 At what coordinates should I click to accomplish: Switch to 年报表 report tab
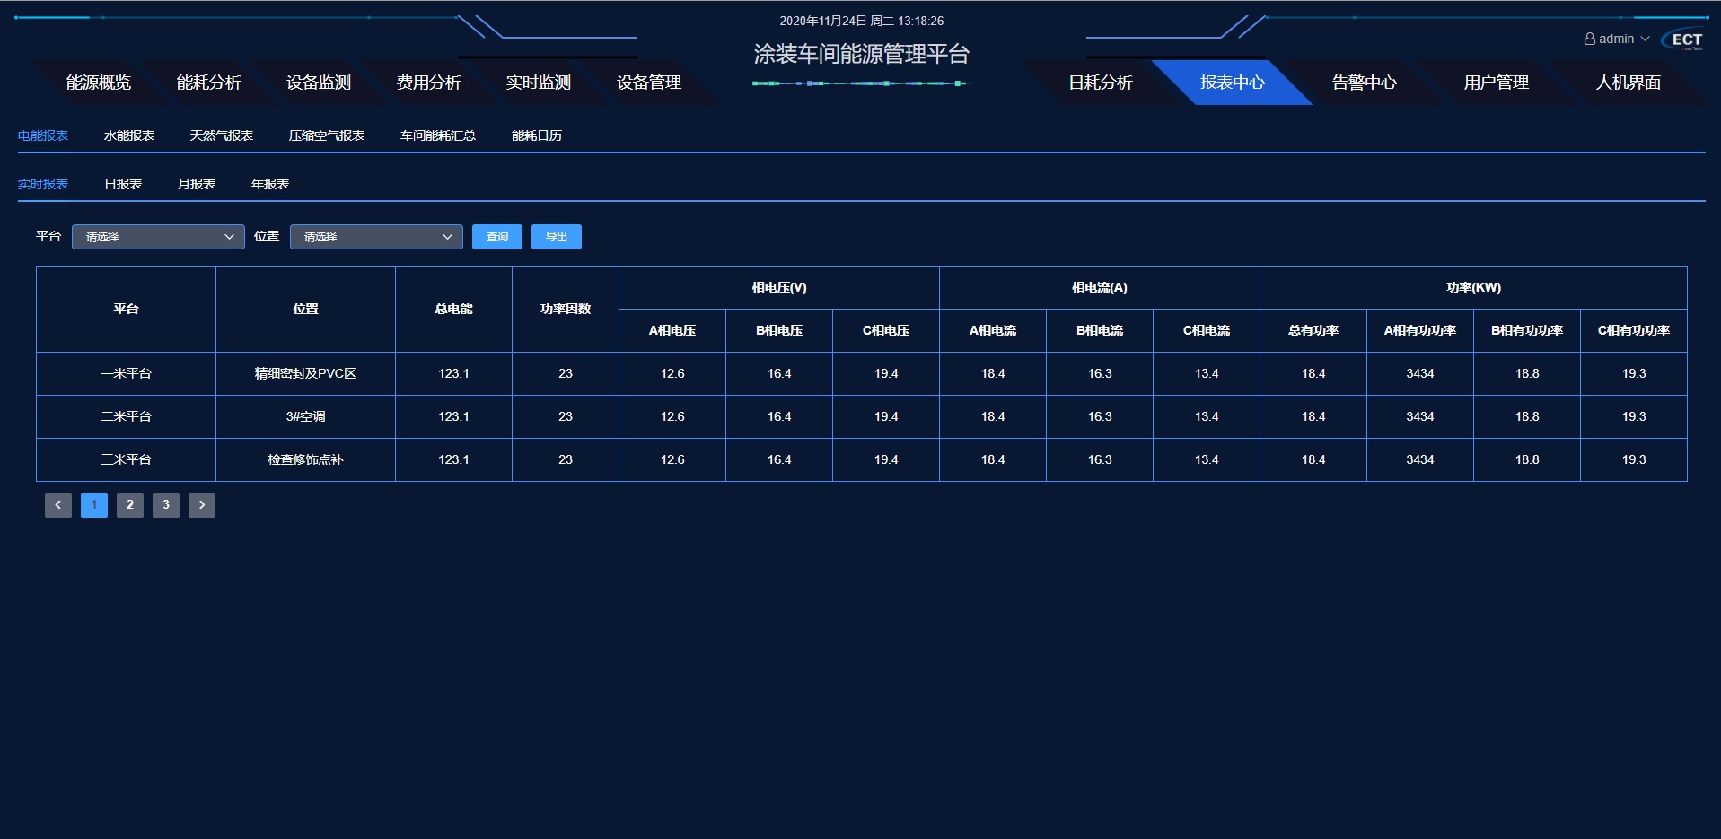[x=270, y=184]
